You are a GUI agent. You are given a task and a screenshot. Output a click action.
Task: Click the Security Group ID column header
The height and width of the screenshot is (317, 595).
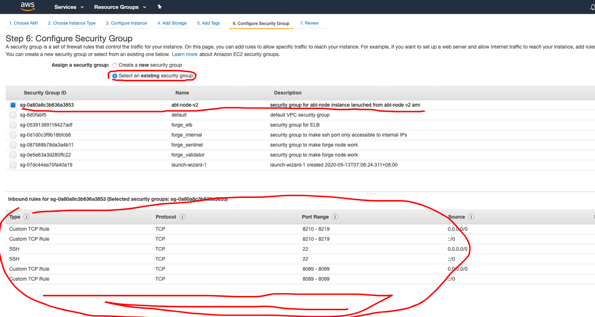[45, 93]
